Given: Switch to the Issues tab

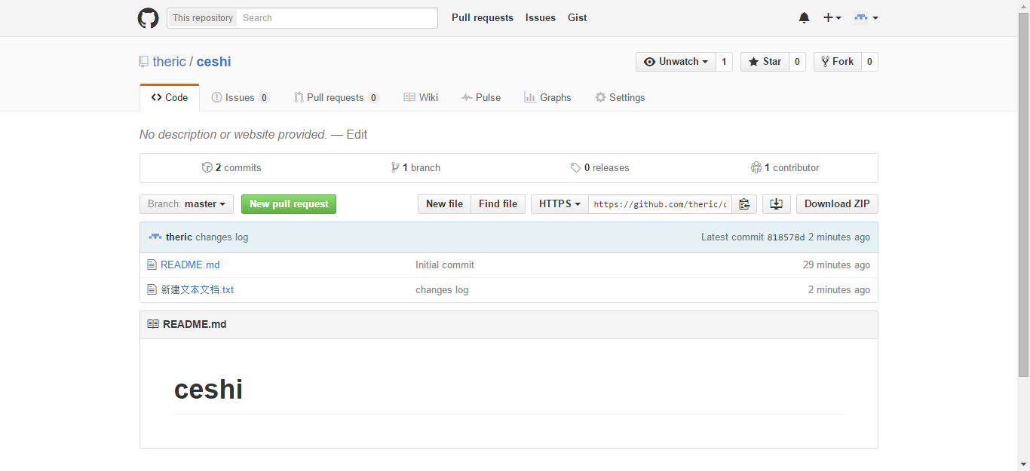Looking at the screenshot, I should 241,97.
